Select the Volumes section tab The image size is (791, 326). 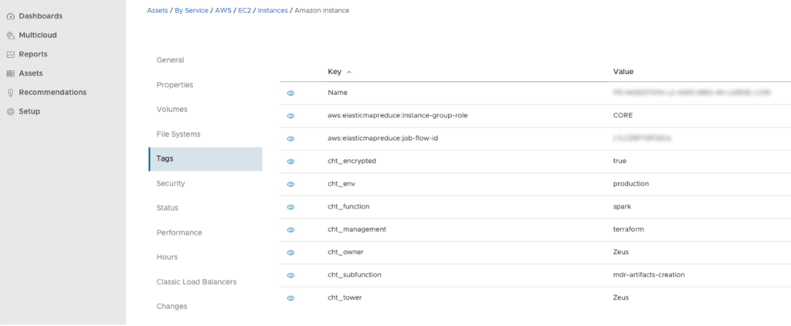[171, 109]
